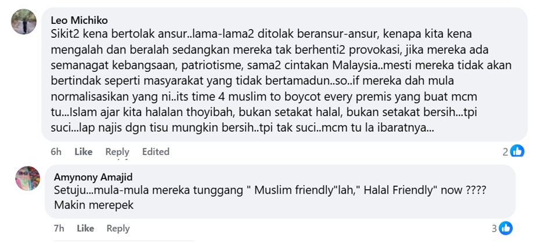The height and width of the screenshot is (250, 537).
Task: Reply to Amynony Amajid's comment
Action: 118,228
